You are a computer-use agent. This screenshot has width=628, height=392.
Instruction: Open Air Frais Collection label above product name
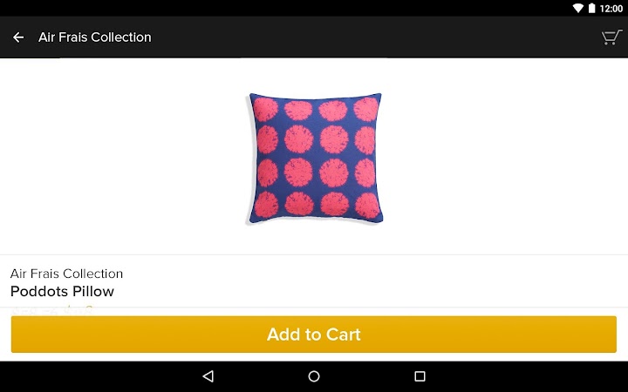click(66, 274)
